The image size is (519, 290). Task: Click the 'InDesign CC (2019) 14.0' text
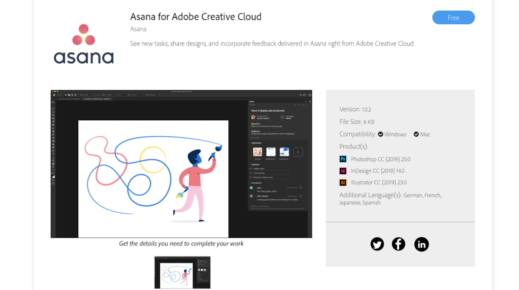[x=378, y=171]
